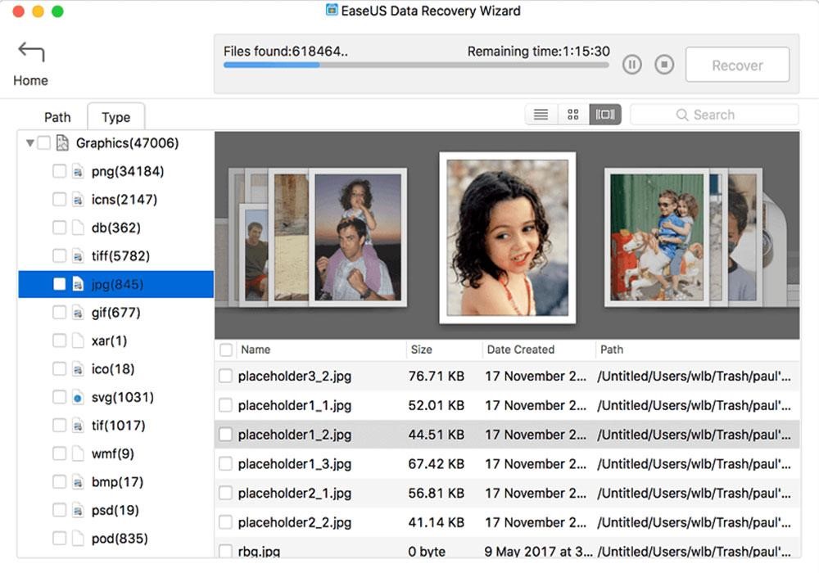This screenshot has width=819, height=573.
Task: Tick the png(34184) checkbox
Action: coord(60,171)
